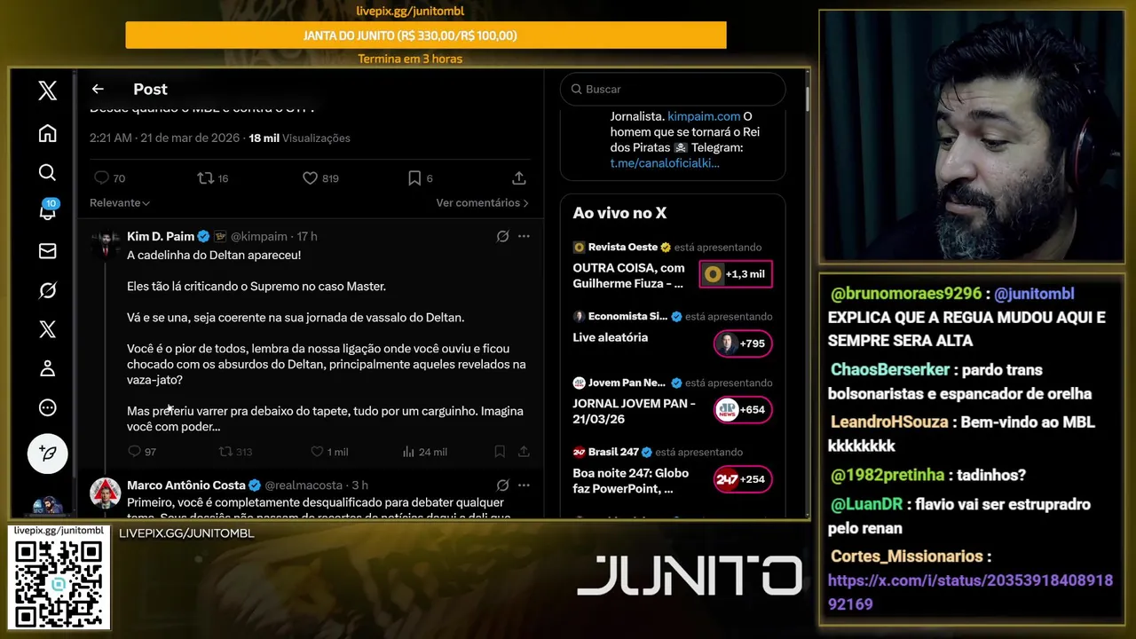Join Live aleatória broadcast +795
This screenshot has width=1136, height=639.
743,343
